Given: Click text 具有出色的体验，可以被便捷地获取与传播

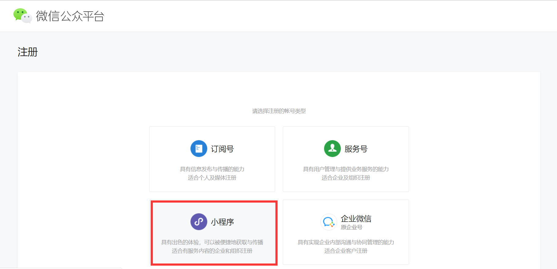Looking at the screenshot, I should coord(212,242).
